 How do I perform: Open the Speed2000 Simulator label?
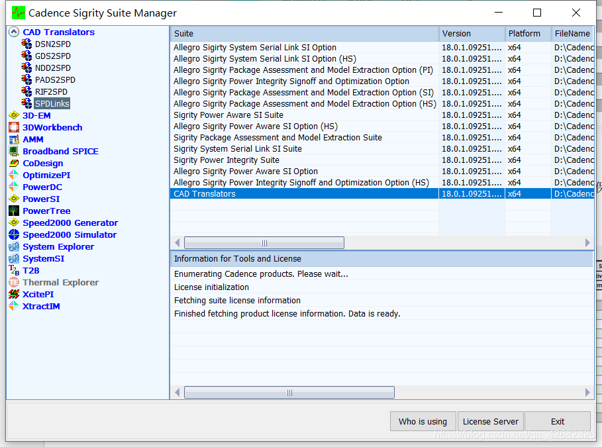(70, 234)
